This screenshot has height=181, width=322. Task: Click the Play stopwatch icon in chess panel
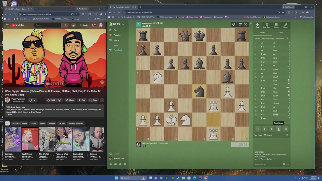pos(257,25)
